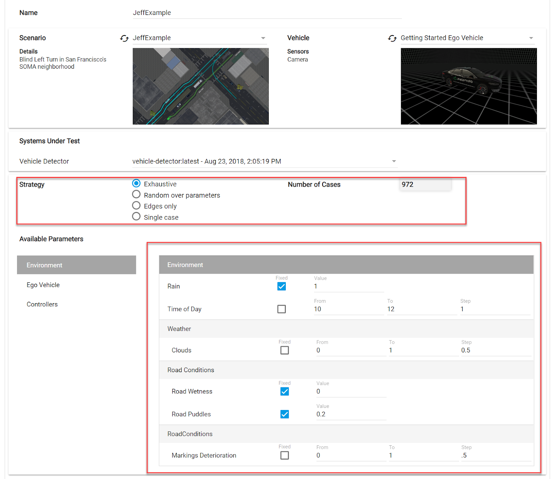Click the ego vehicle preview image

[469, 86]
